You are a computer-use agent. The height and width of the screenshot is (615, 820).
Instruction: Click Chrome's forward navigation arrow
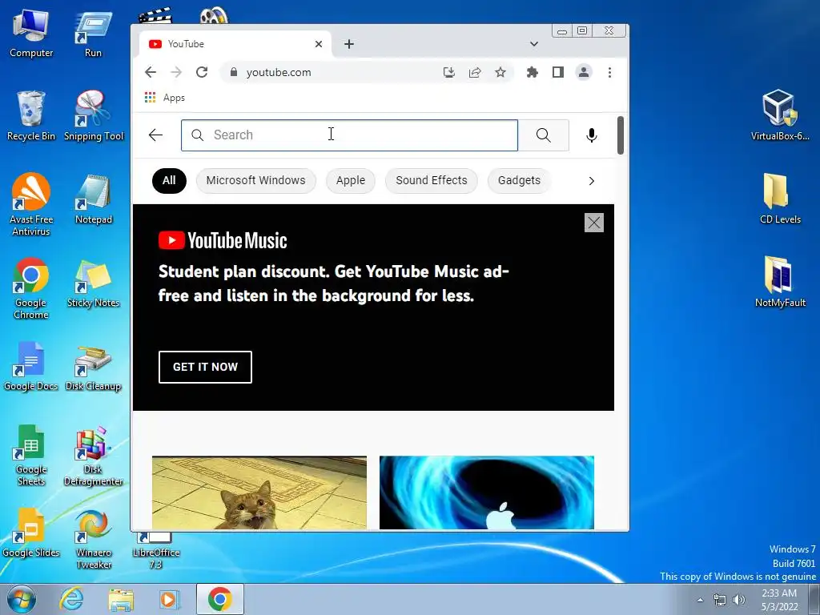click(x=176, y=72)
